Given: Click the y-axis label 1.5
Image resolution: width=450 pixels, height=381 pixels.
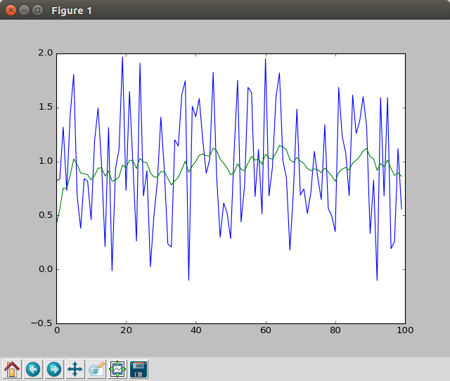Looking at the screenshot, I should [x=46, y=107].
